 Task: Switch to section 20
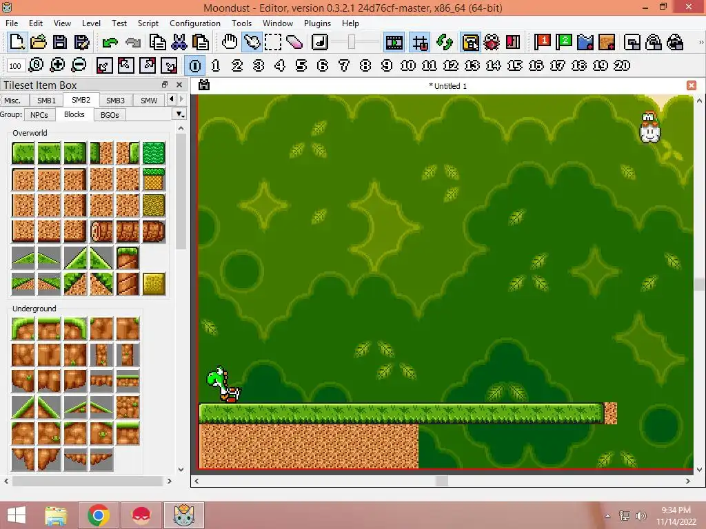point(622,65)
